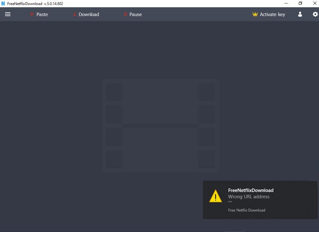This screenshot has width=319, height=232.
Task: Open the hamburger menu
Action: (8, 14)
